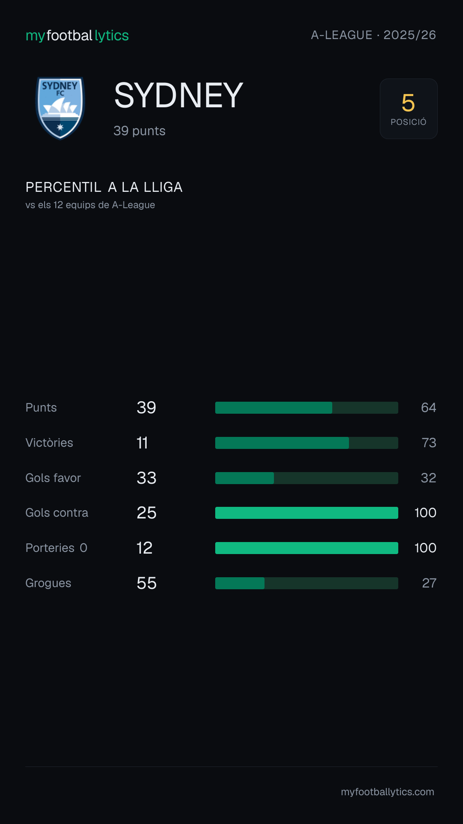Image resolution: width=463 pixels, height=824 pixels.
Task: Click the Gols contra percentile 100
Action: (425, 513)
